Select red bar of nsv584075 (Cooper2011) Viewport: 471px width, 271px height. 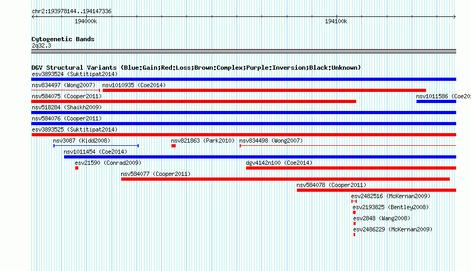194,101
